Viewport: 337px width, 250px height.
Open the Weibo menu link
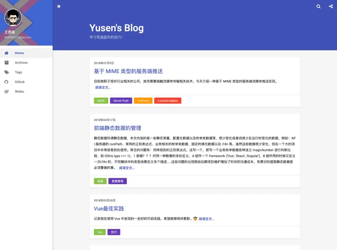coord(26,91)
